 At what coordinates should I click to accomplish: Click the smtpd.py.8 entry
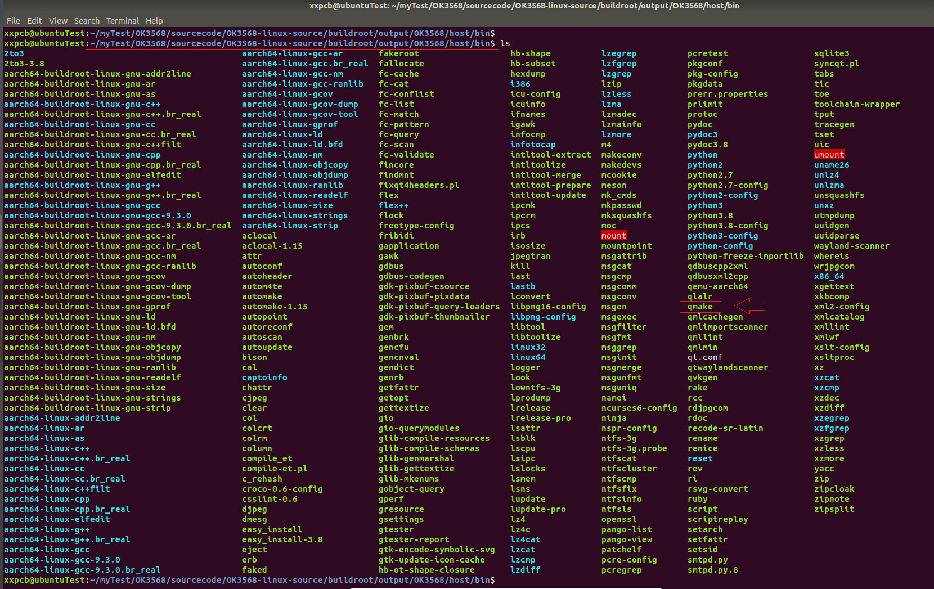[713, 570]
